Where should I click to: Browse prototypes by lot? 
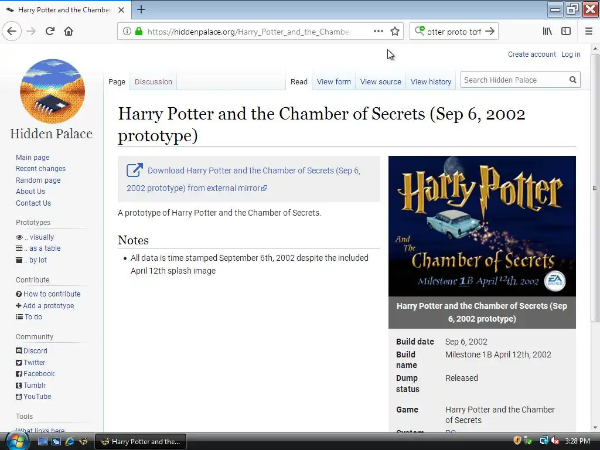(x=35, y=260)
